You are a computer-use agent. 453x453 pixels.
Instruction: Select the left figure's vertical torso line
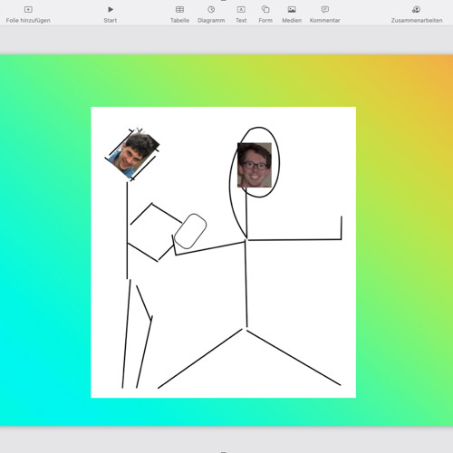(x=127, y=230)
